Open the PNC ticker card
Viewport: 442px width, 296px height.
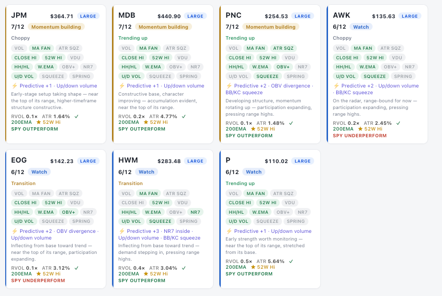coord(270,74)
